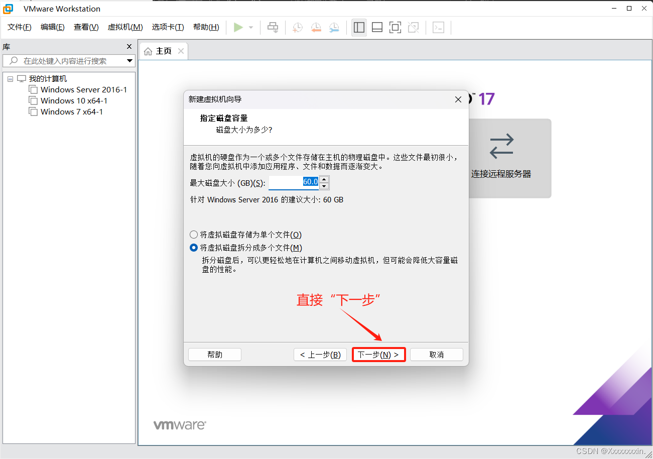Open the snapshot manager icon
653x459 pixels.
[334, 28]
